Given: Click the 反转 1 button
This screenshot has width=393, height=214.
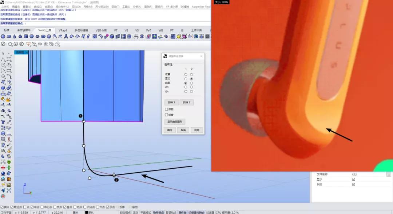Looking at the screenshot, I should coord(171,102).
